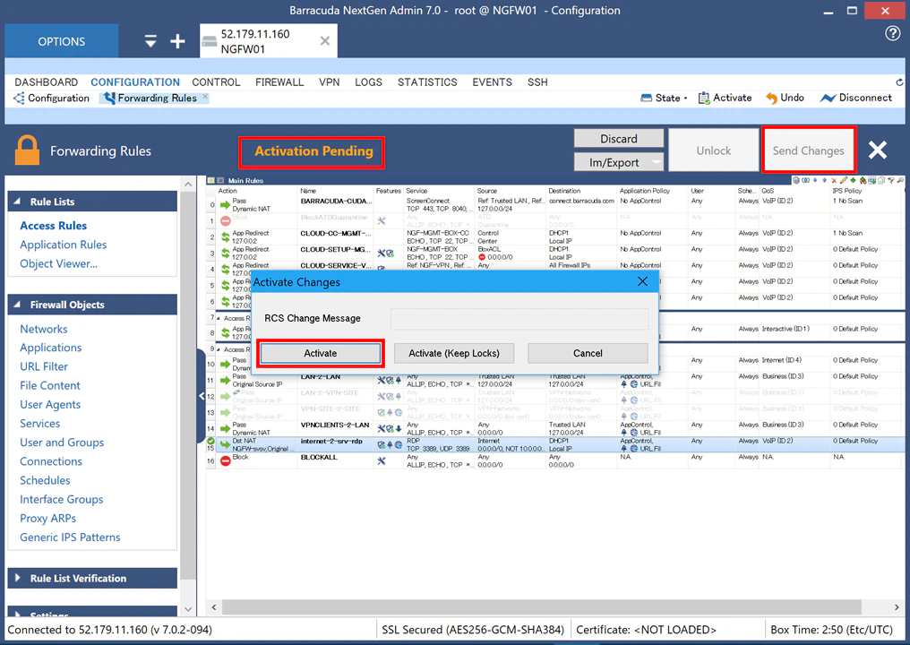This screenshot has width=910, height=645.
Task: Click the pencil edit rule icon
Action: 844,181
